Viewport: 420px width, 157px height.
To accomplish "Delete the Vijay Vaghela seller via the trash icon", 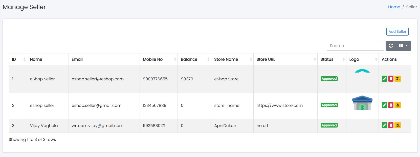I will [x=391, y=125].
